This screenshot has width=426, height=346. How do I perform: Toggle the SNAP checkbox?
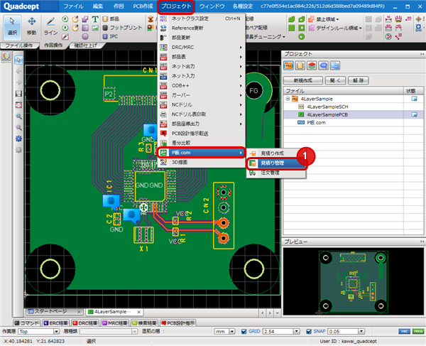(x=310, y=331)
